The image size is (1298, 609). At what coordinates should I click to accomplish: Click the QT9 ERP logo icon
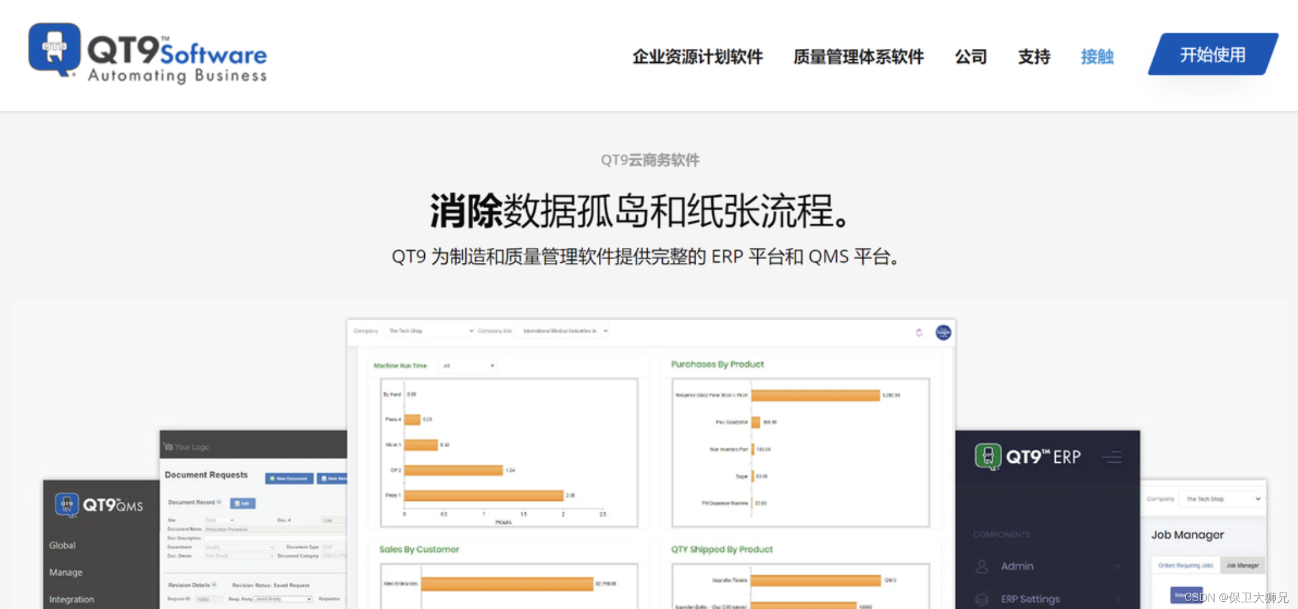(x=987, y=457)
